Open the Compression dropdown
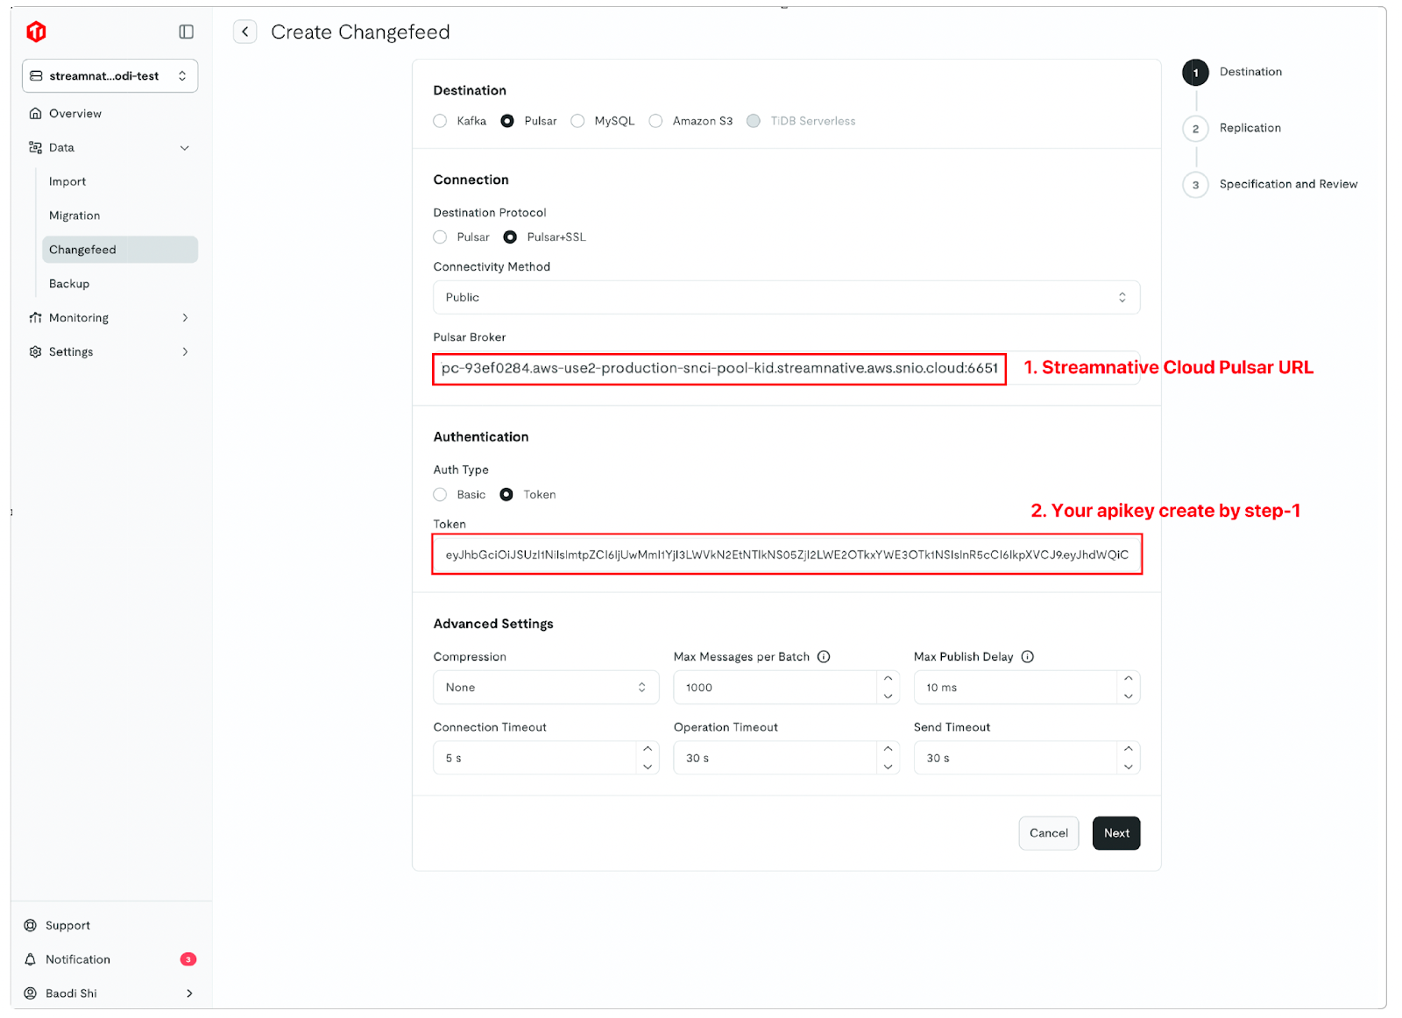The height and width of the screenshot is (1018, 1402). (x=545, y=688)
